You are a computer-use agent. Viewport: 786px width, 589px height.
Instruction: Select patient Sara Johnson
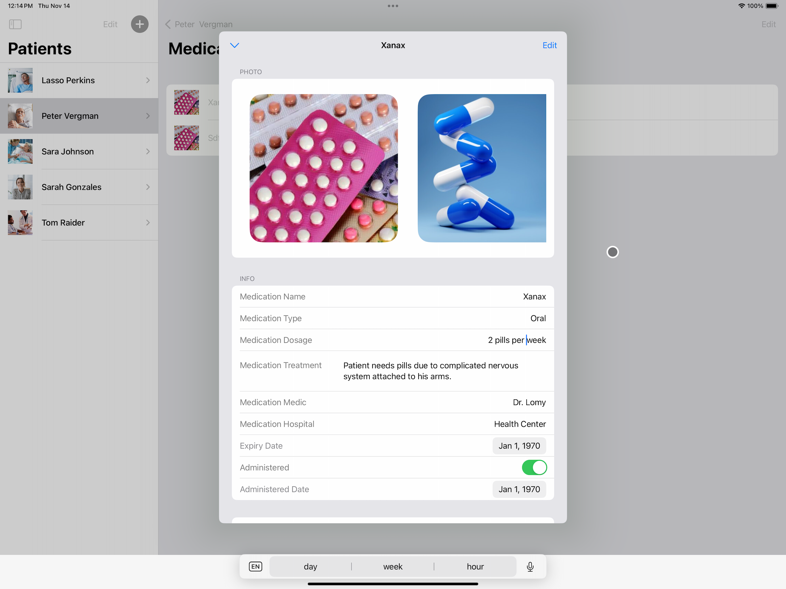click(79, 151)
